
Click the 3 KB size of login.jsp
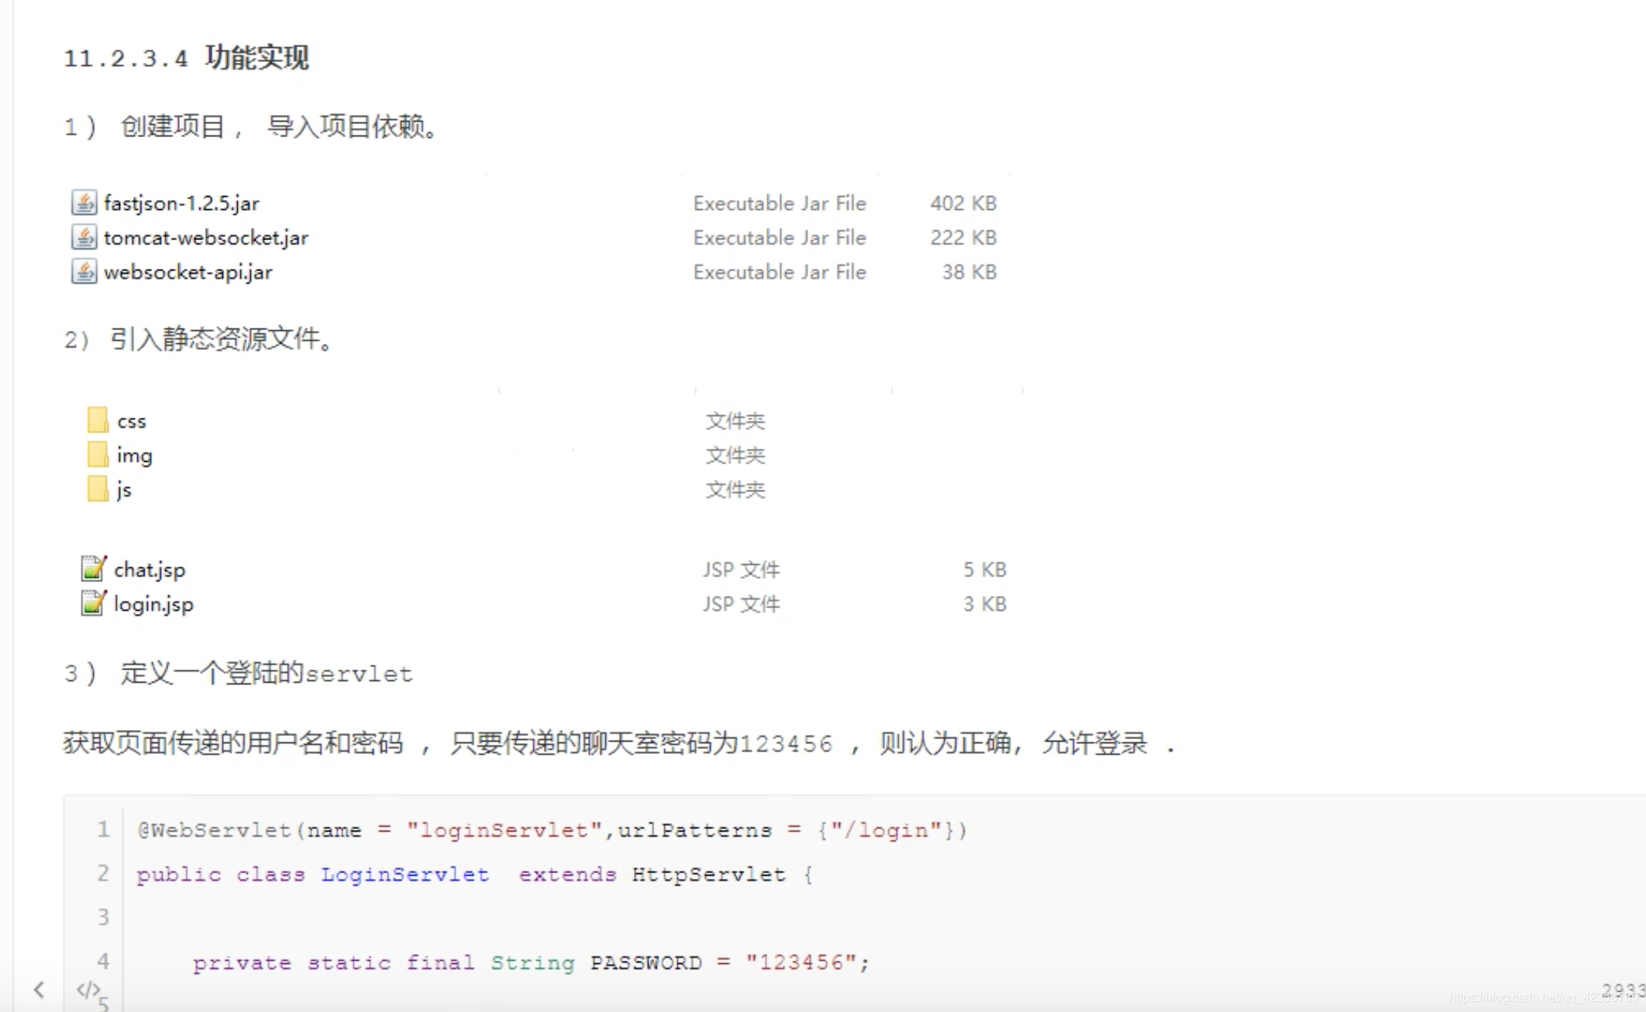pos(985,604)
